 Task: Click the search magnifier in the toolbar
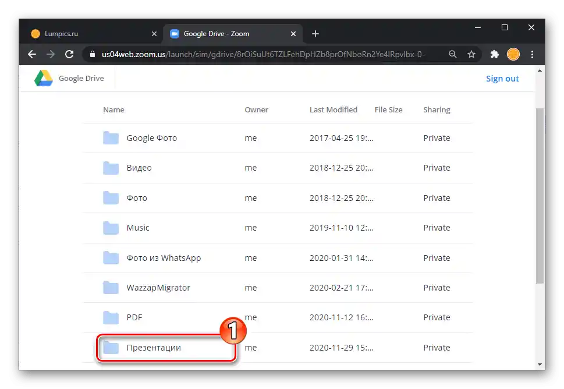(x=453, y=54)
